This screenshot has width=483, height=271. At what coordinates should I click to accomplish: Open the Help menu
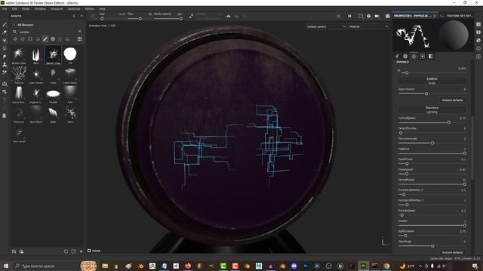click(103, 9)
